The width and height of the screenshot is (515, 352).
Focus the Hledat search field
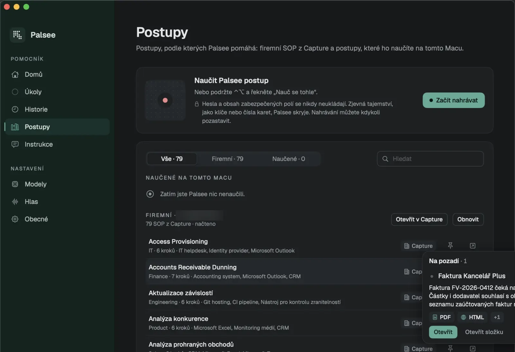tap(430, 159)
